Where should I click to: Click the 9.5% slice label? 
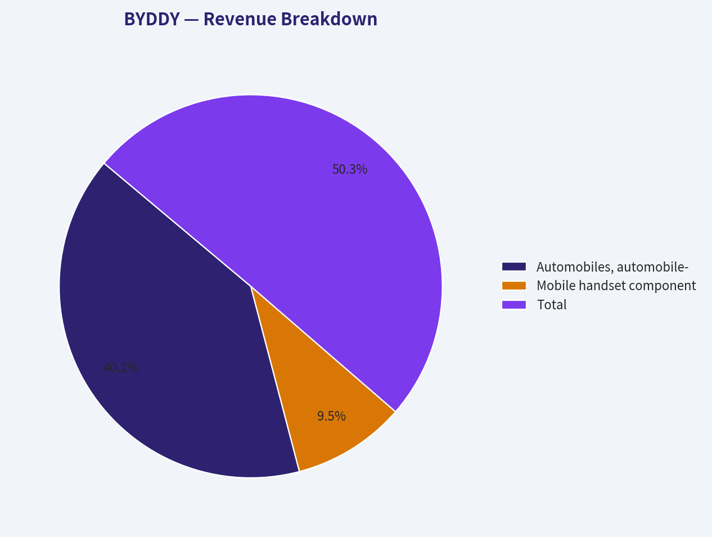(331, 416)
